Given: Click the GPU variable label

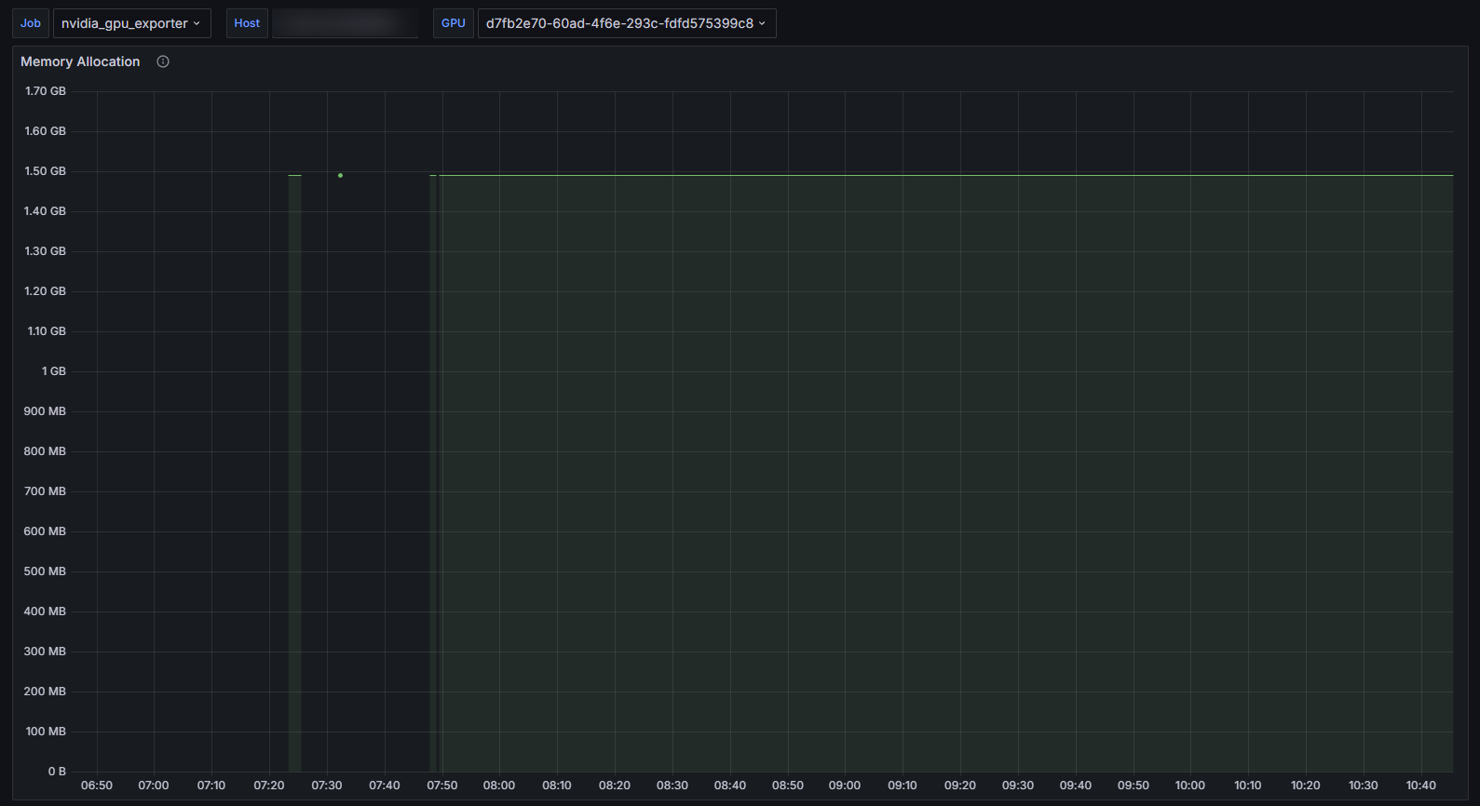Looking at the screenshot, I should 454,23.
